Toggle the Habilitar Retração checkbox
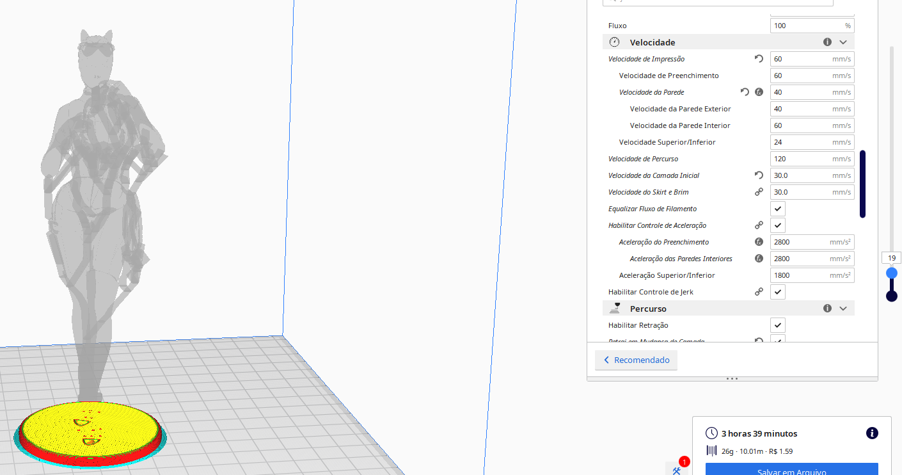The height and width of the screenshot is (475, 902). click(x=777, y=325)
